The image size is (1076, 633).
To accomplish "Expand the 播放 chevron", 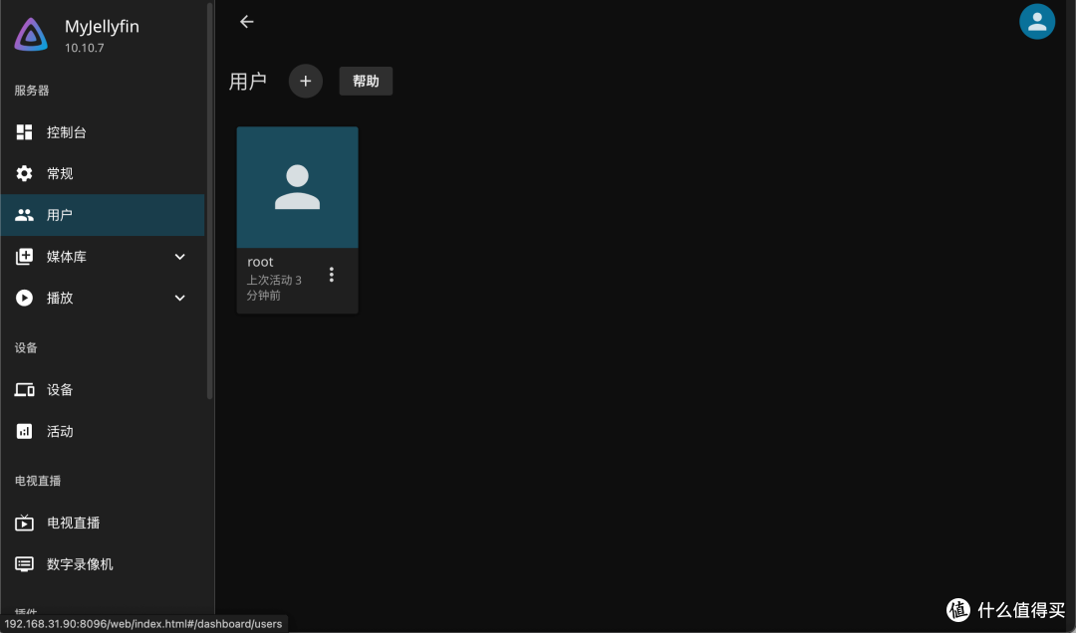I will (x=179, y=298).
